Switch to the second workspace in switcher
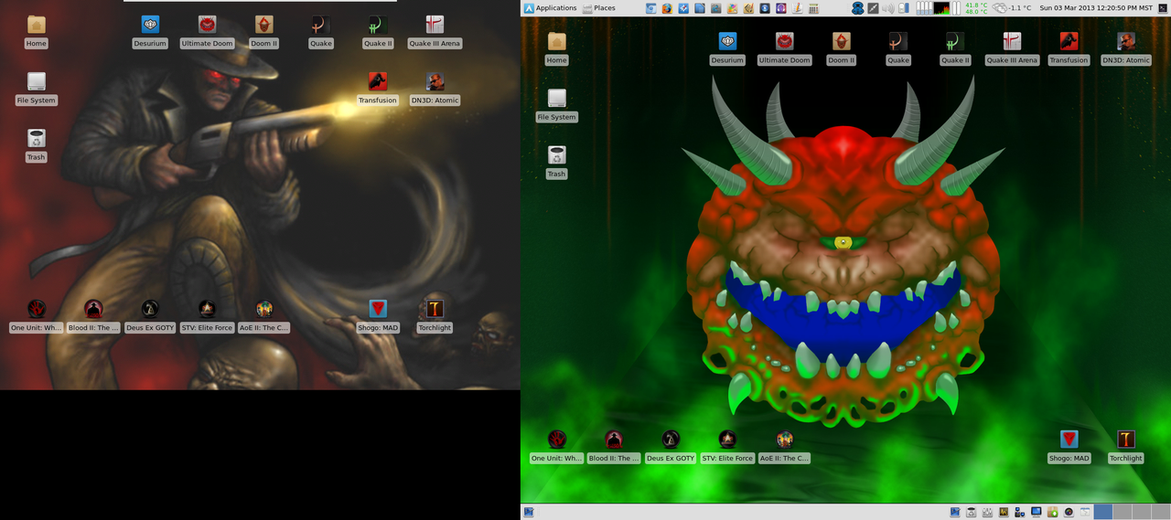 coord(1123,512)
